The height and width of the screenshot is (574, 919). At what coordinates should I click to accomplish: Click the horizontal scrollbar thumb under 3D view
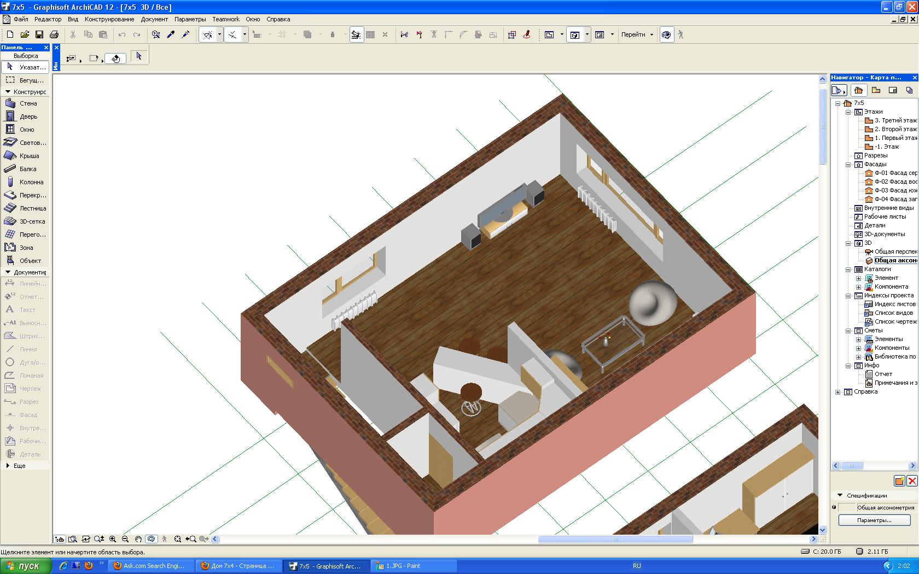(615, 539)
